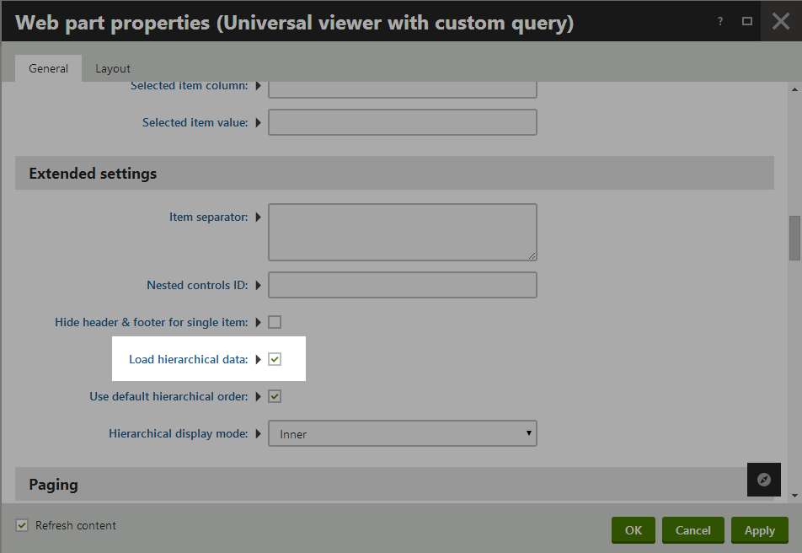Screen dimensions: 802x553
Task: Click the macro arrow next to Selected item value
Action: (259, 123)
